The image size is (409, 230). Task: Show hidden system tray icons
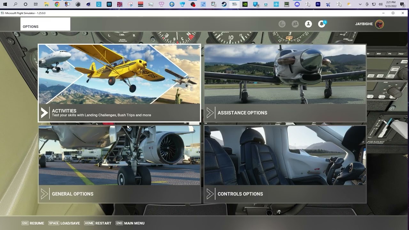[x=360, y=4]
